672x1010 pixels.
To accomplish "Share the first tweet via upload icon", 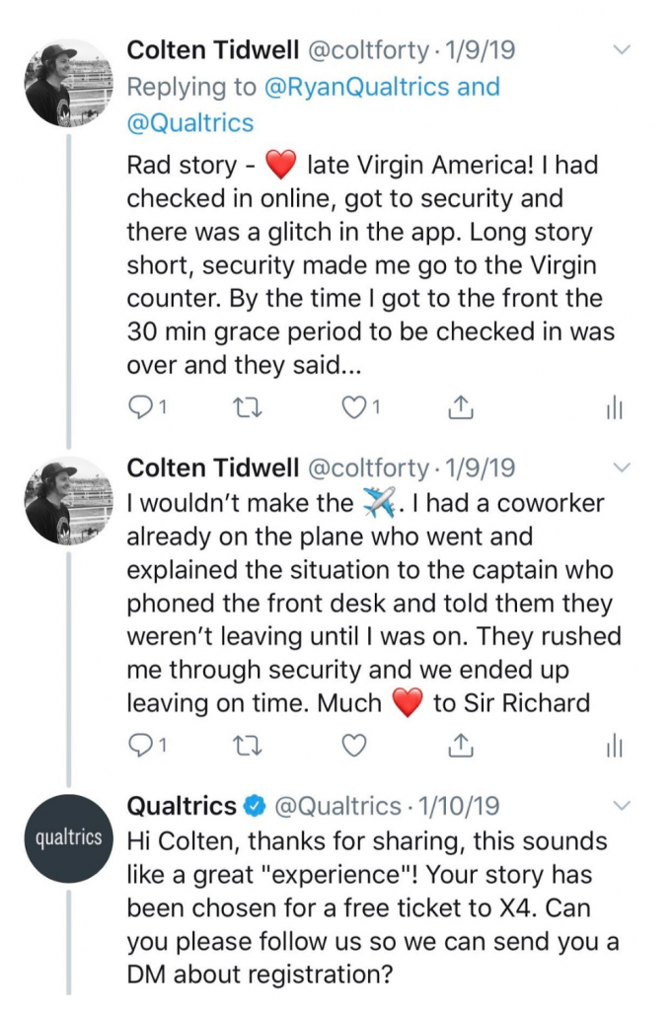I will (x=461, y=407).
